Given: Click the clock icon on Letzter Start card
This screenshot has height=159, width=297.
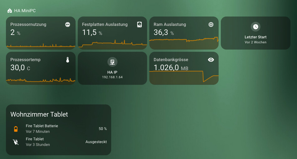Looking at the screenshot, I should 255,27.
